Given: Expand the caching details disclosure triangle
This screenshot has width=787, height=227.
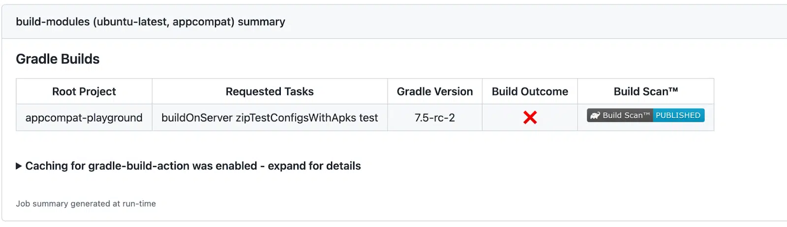Looking at the screenshot, I should (x=19, y=166).
